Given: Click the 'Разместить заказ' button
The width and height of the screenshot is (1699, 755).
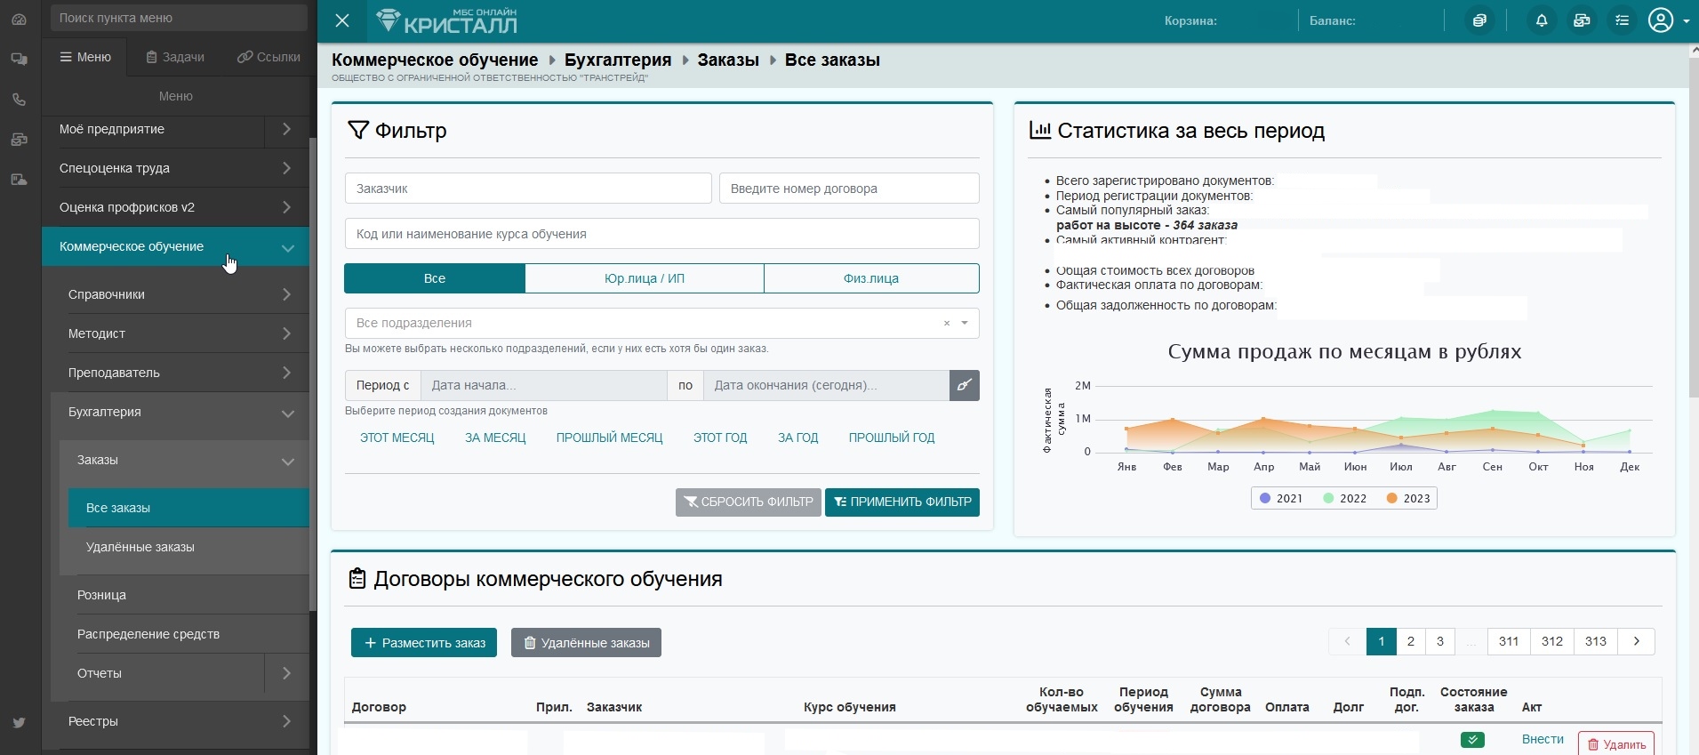Looking at the screenshot, I should point(424,643).
